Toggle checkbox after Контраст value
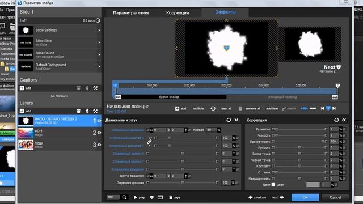This screenshot has height=204, width=363. tap(344, 166)
